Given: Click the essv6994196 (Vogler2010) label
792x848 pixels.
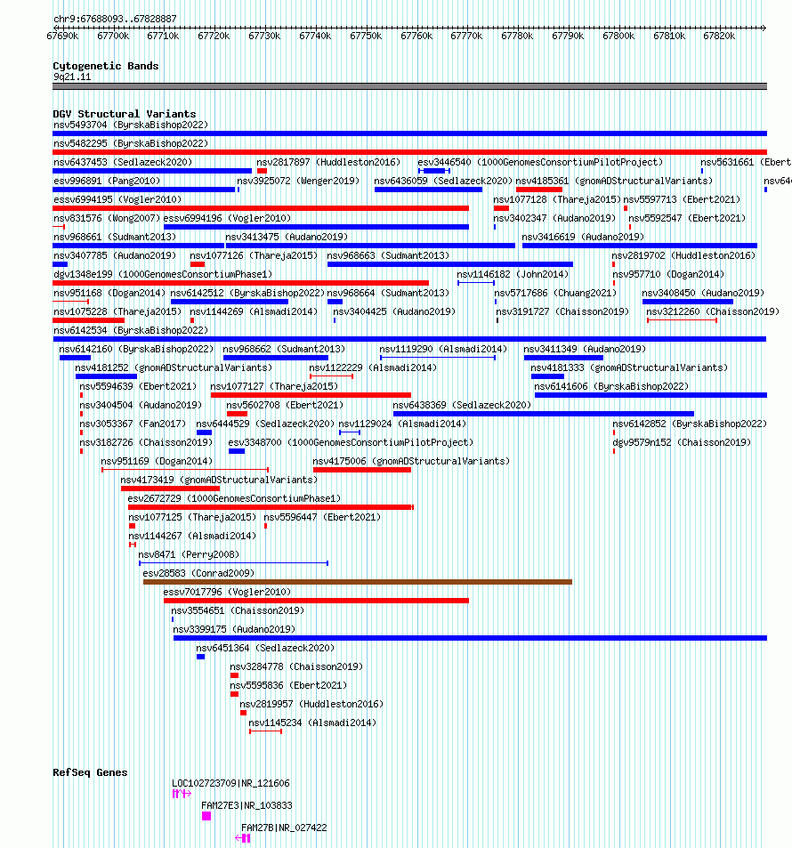Looking at the screenshot, I should (227, 218).
